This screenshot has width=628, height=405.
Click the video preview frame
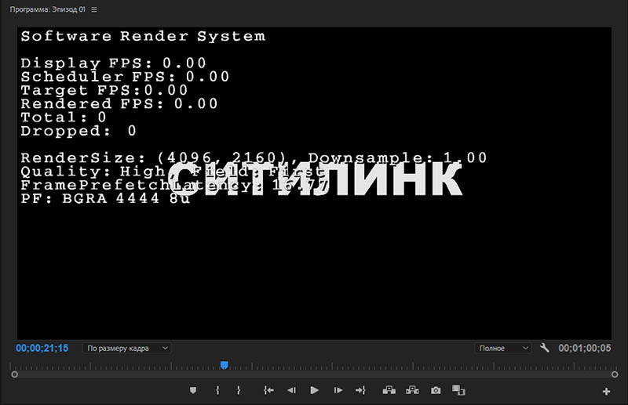[314, 183]
